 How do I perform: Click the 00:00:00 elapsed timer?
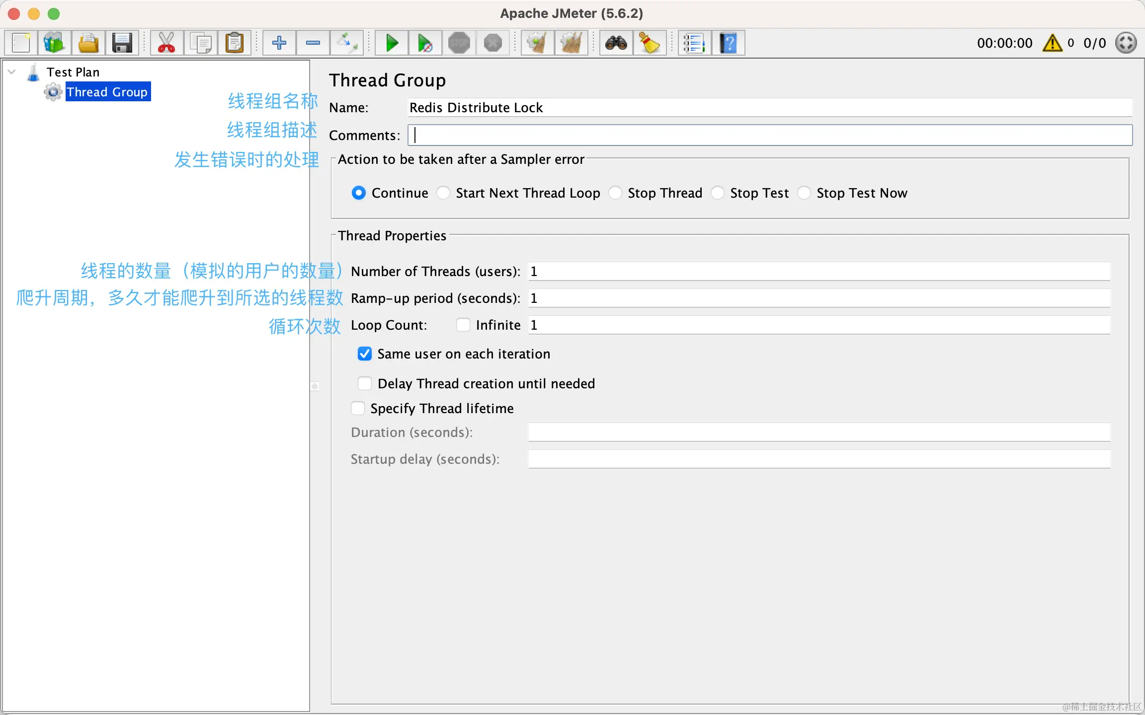[x=1005, y=43]
